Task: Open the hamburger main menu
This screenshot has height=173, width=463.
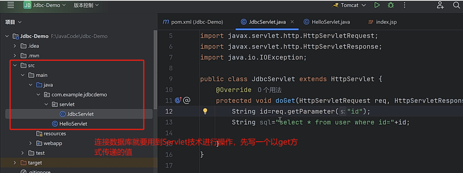Action: [x=11, y=5]
